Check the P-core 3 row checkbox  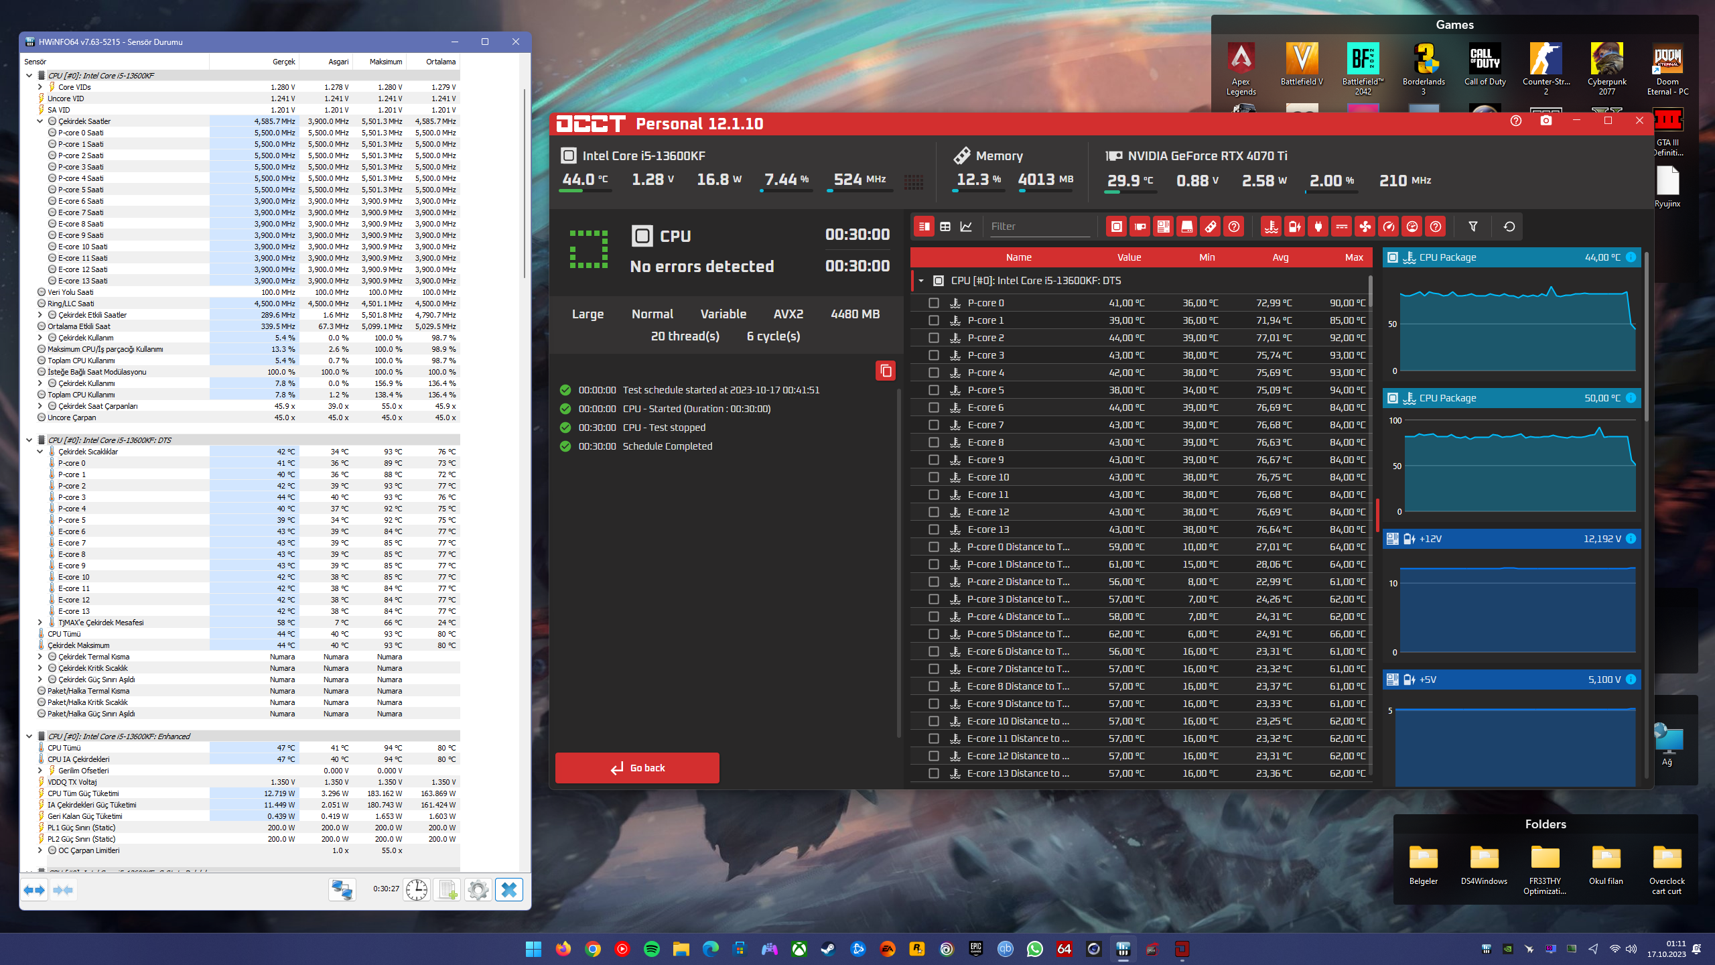934,355
